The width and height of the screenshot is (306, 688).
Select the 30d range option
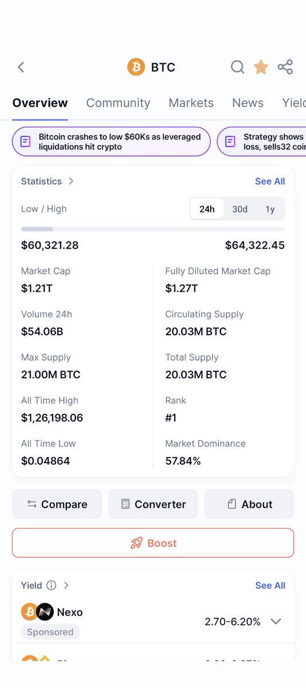(240, 209)
